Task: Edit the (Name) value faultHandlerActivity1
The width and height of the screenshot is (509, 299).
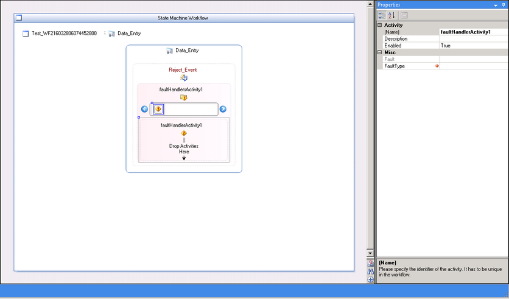Action: click(x=474, y=32)
